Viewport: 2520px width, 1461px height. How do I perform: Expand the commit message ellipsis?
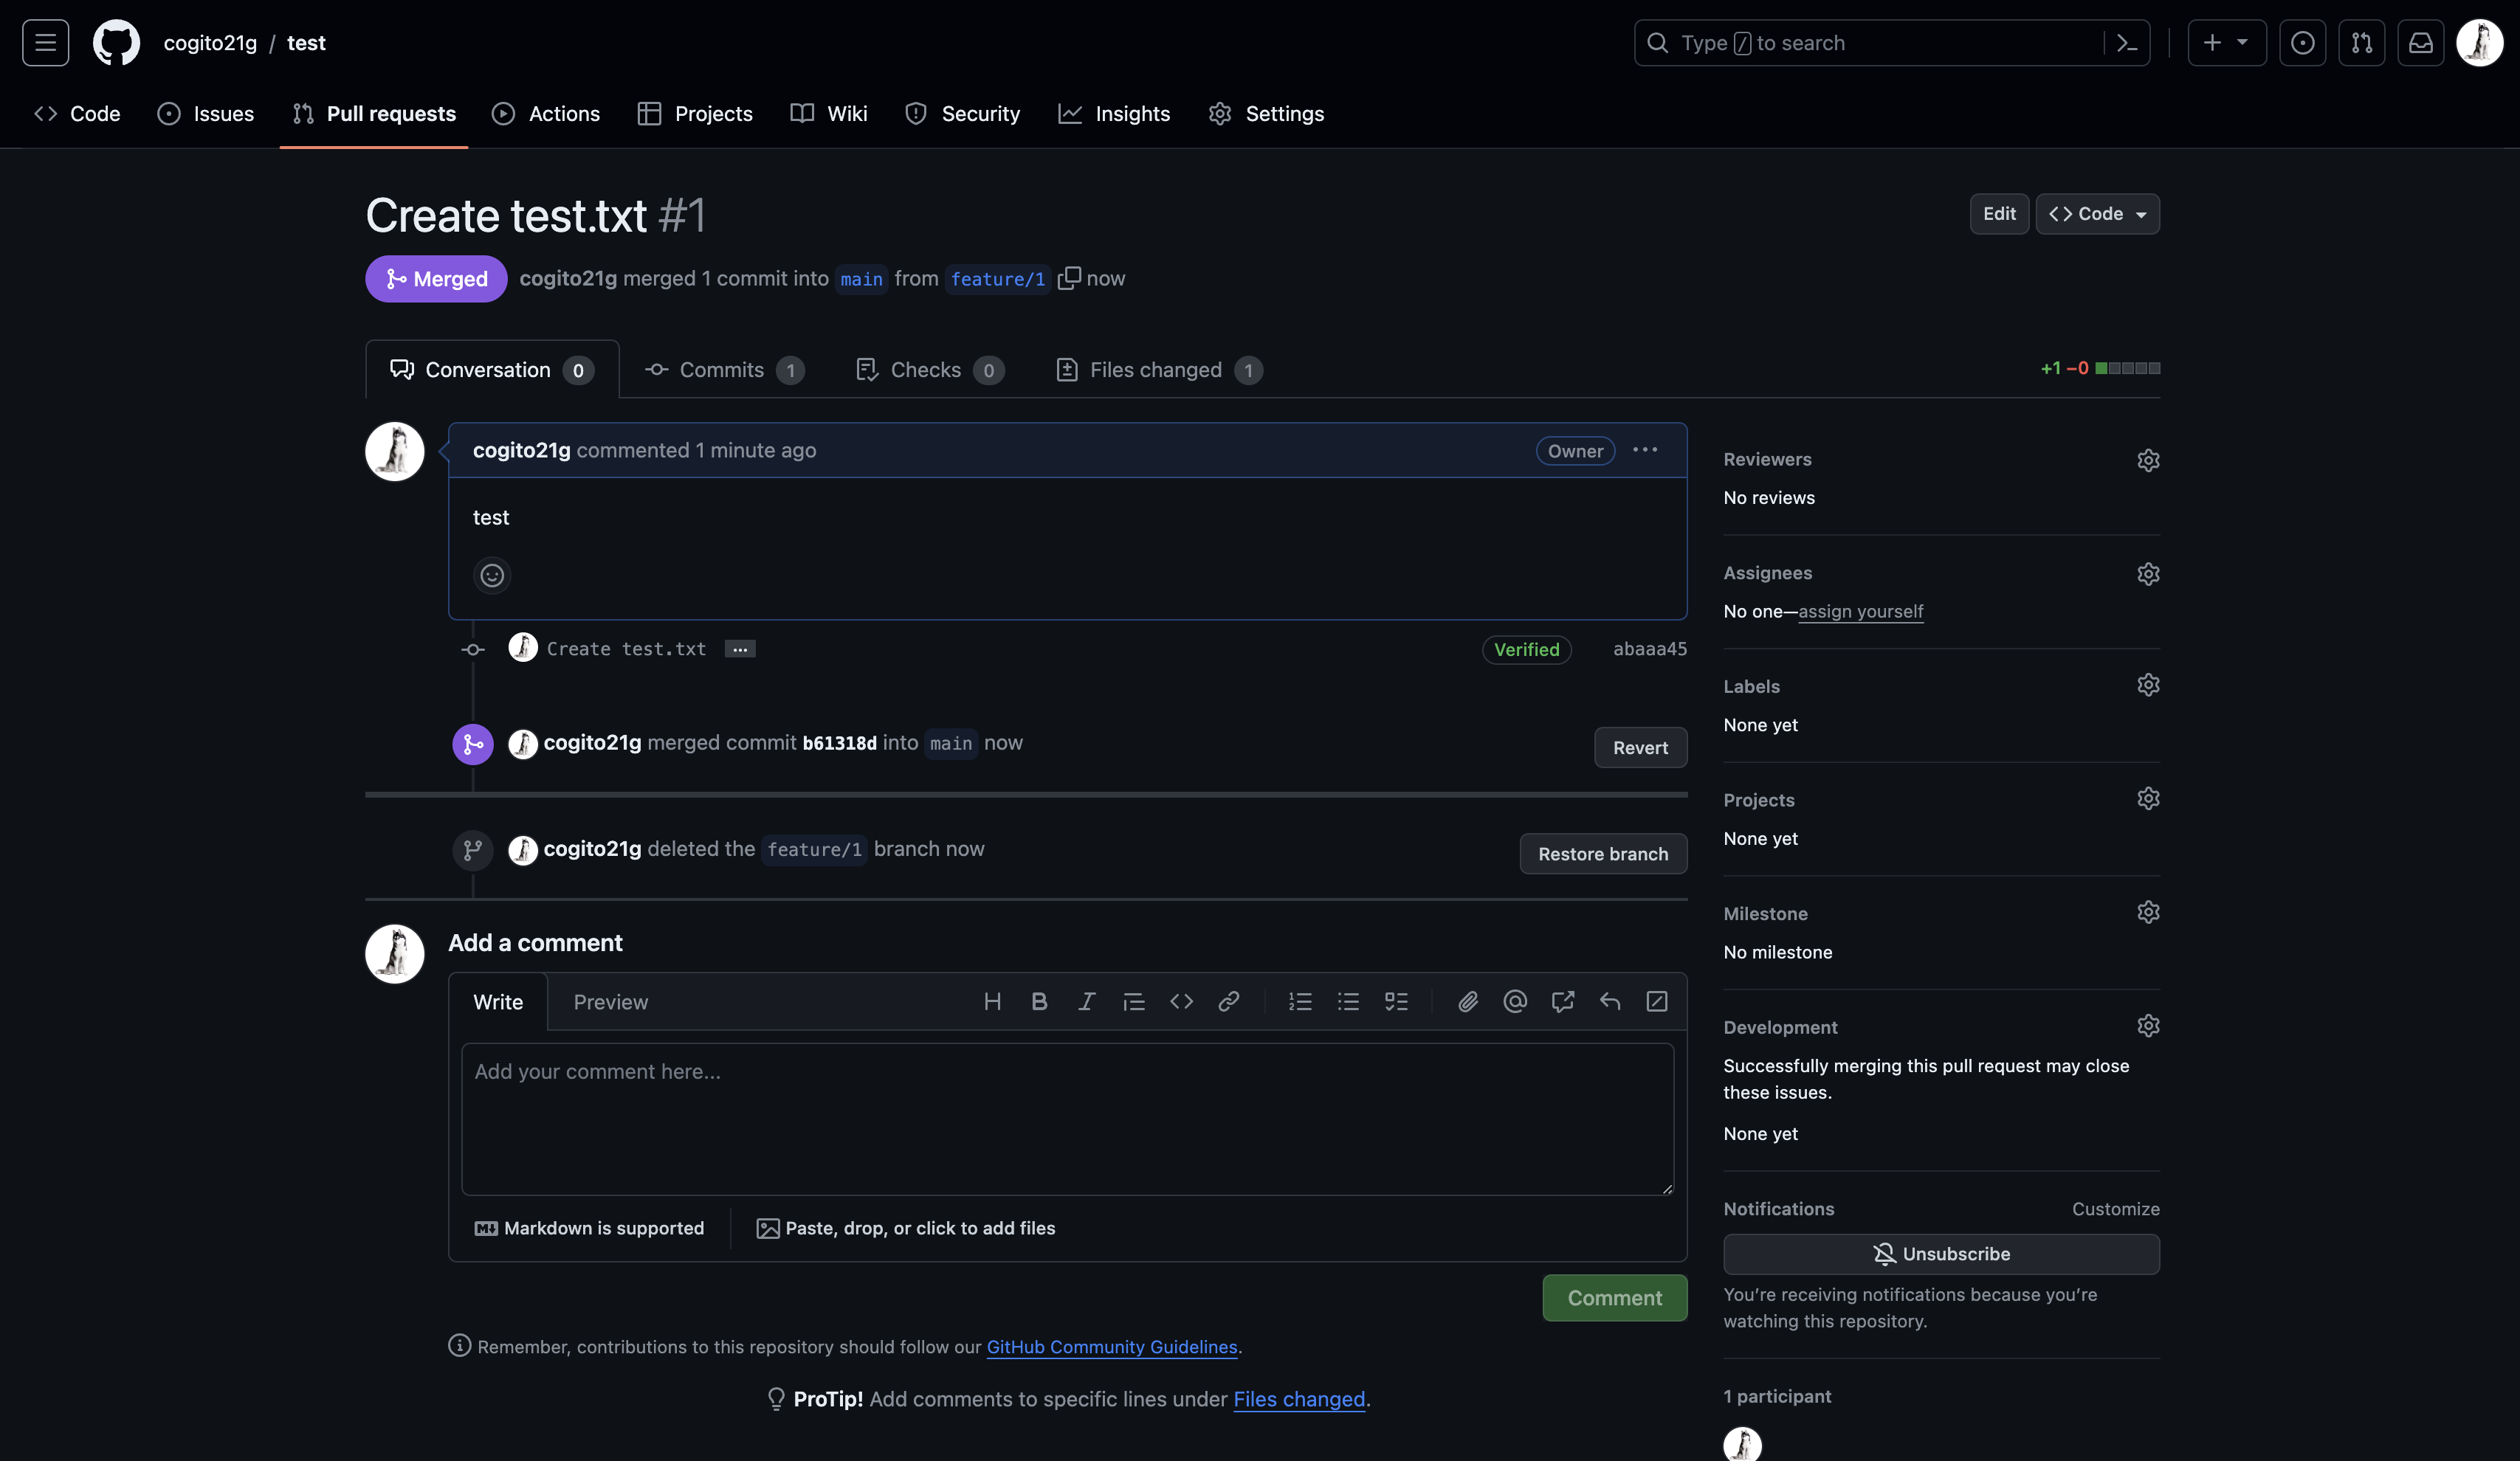tap(739, 649)
